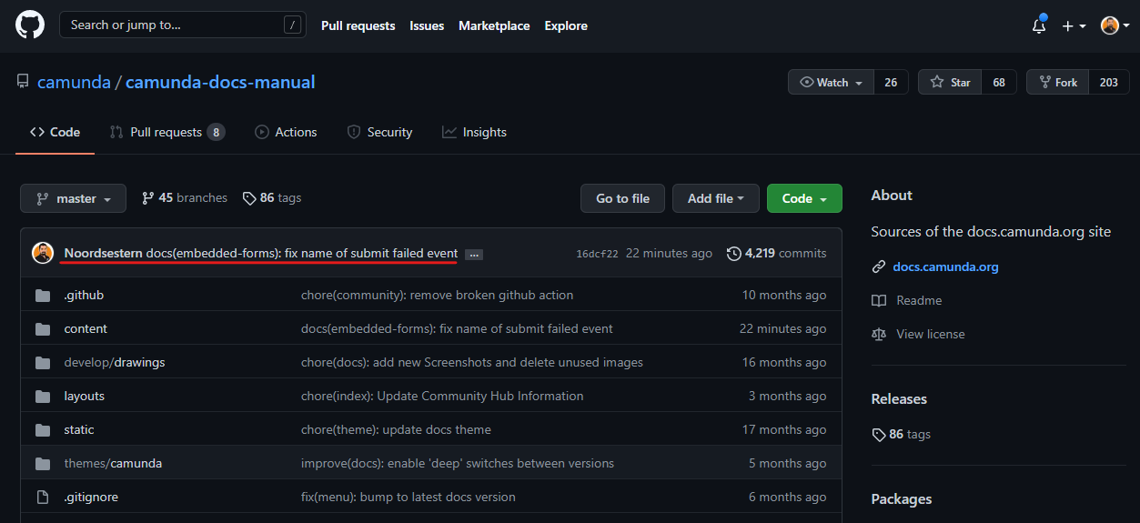This screenshot has width=1140, height=523.
Task: Open commit 'remove broken github action'
Action: 437,295
